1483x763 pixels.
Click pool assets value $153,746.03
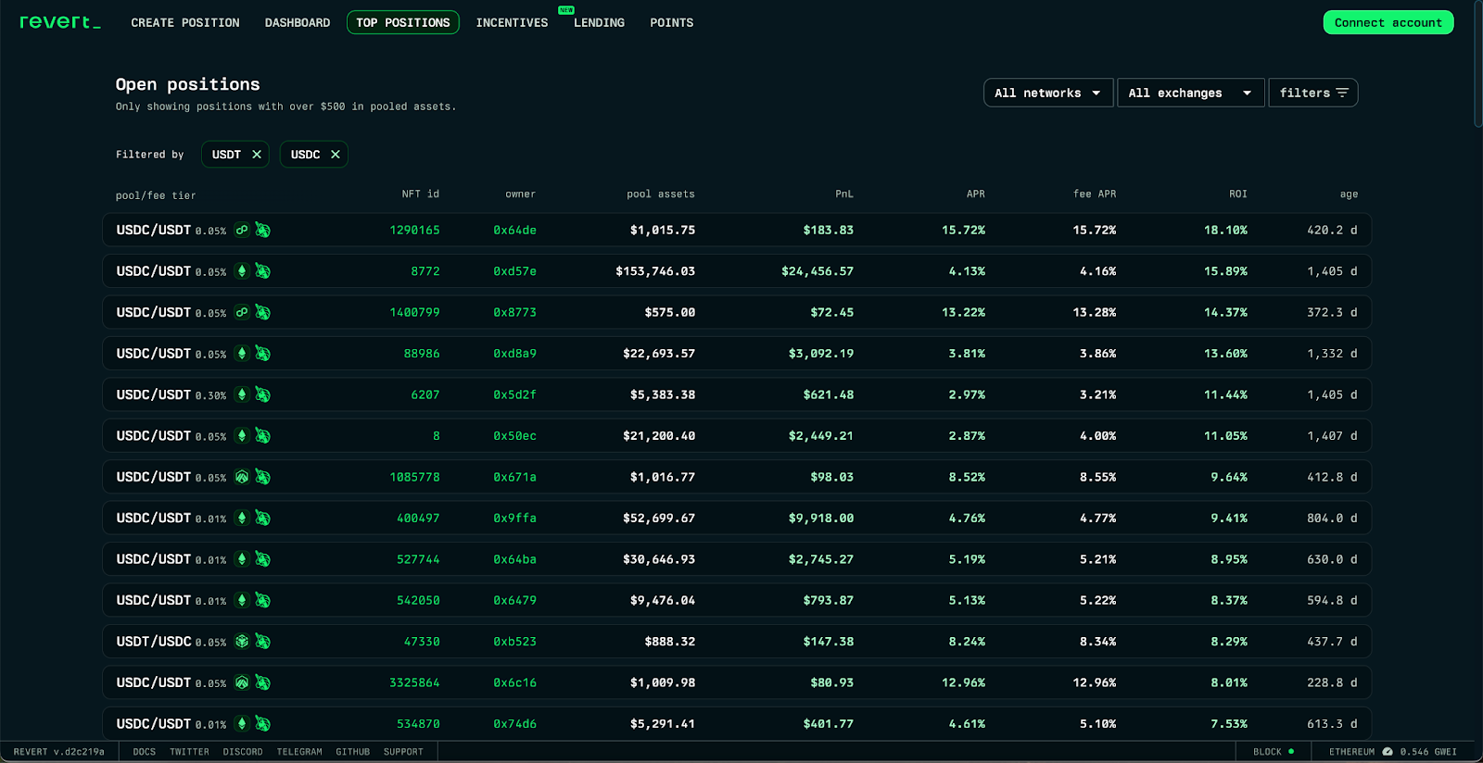tap(655, 271)
